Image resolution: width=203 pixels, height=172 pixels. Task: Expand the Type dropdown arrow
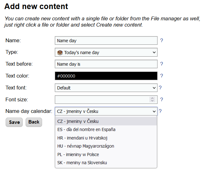coord(154,53)
